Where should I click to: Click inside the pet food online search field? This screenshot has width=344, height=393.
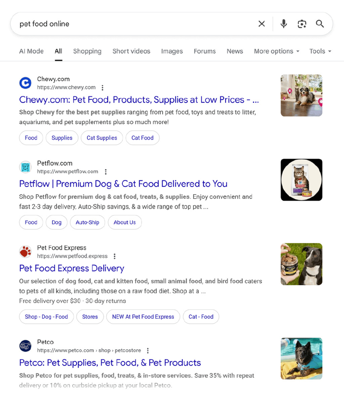(133, 24)
